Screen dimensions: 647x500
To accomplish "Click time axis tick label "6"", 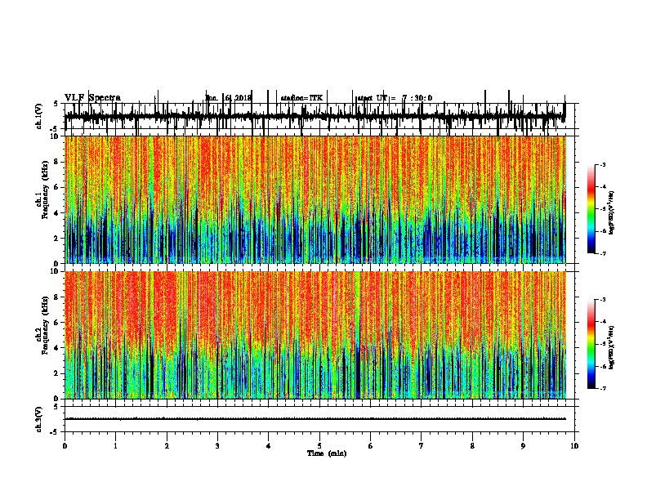I will [x=371, y=446].
